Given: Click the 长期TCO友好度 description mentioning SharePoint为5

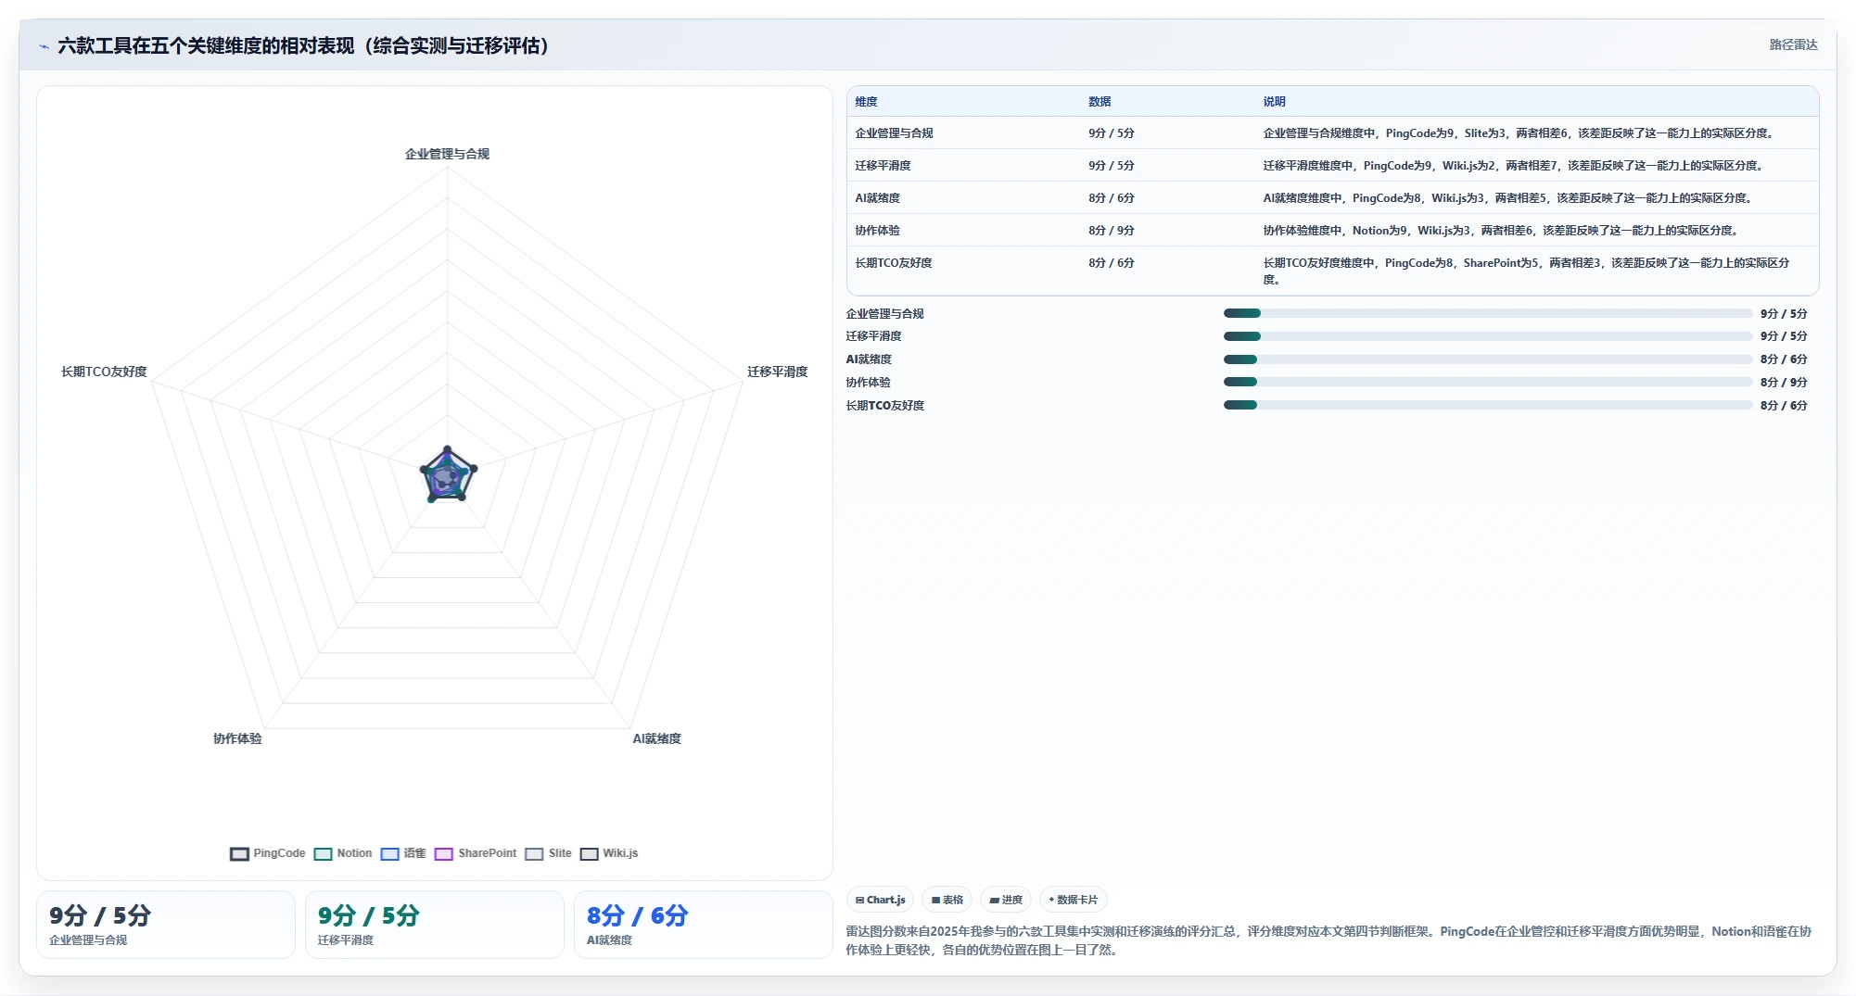Looking at the screenshot, I should click(x=1526, y=271).
